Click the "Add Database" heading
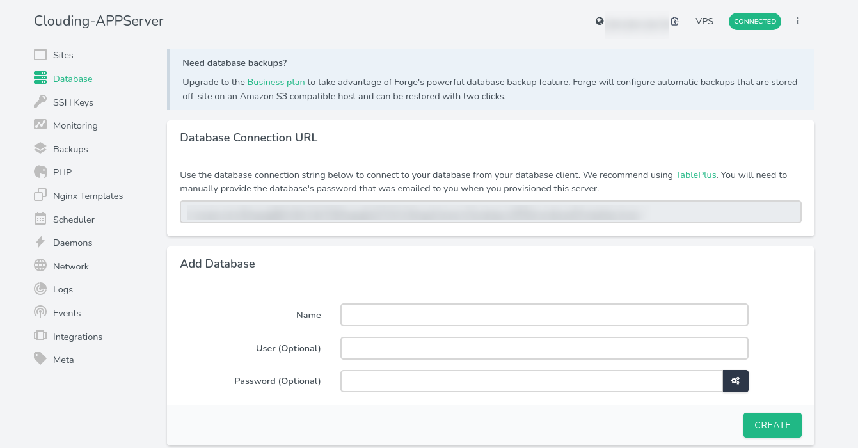 218,264
